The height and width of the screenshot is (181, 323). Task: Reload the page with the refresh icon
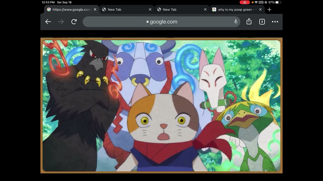pyautogui.click(x=74, y=22)
